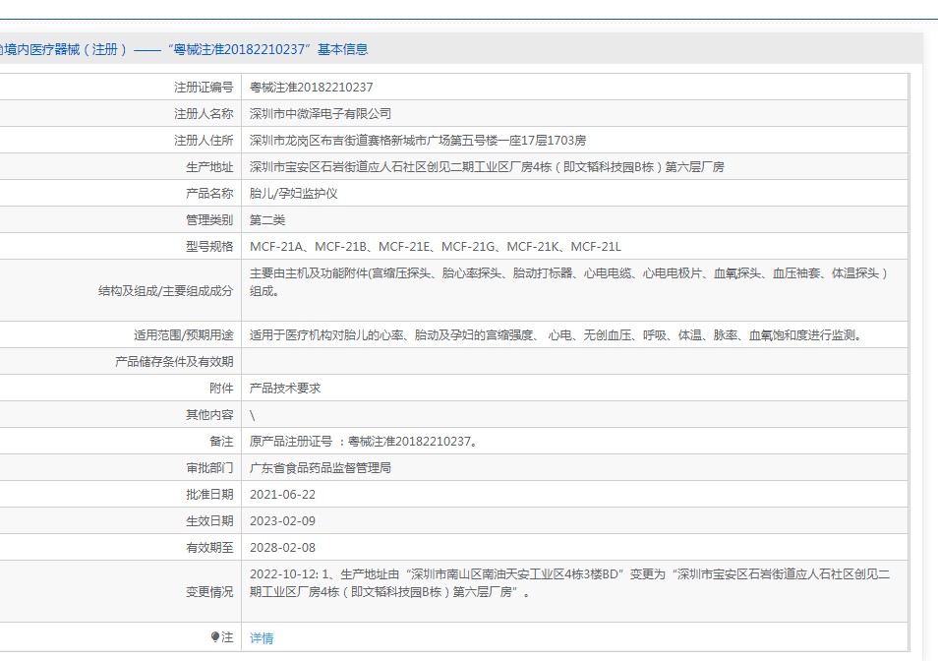Click approval date 2021-06-22
The image size is (938, 661).
(282, 495)
